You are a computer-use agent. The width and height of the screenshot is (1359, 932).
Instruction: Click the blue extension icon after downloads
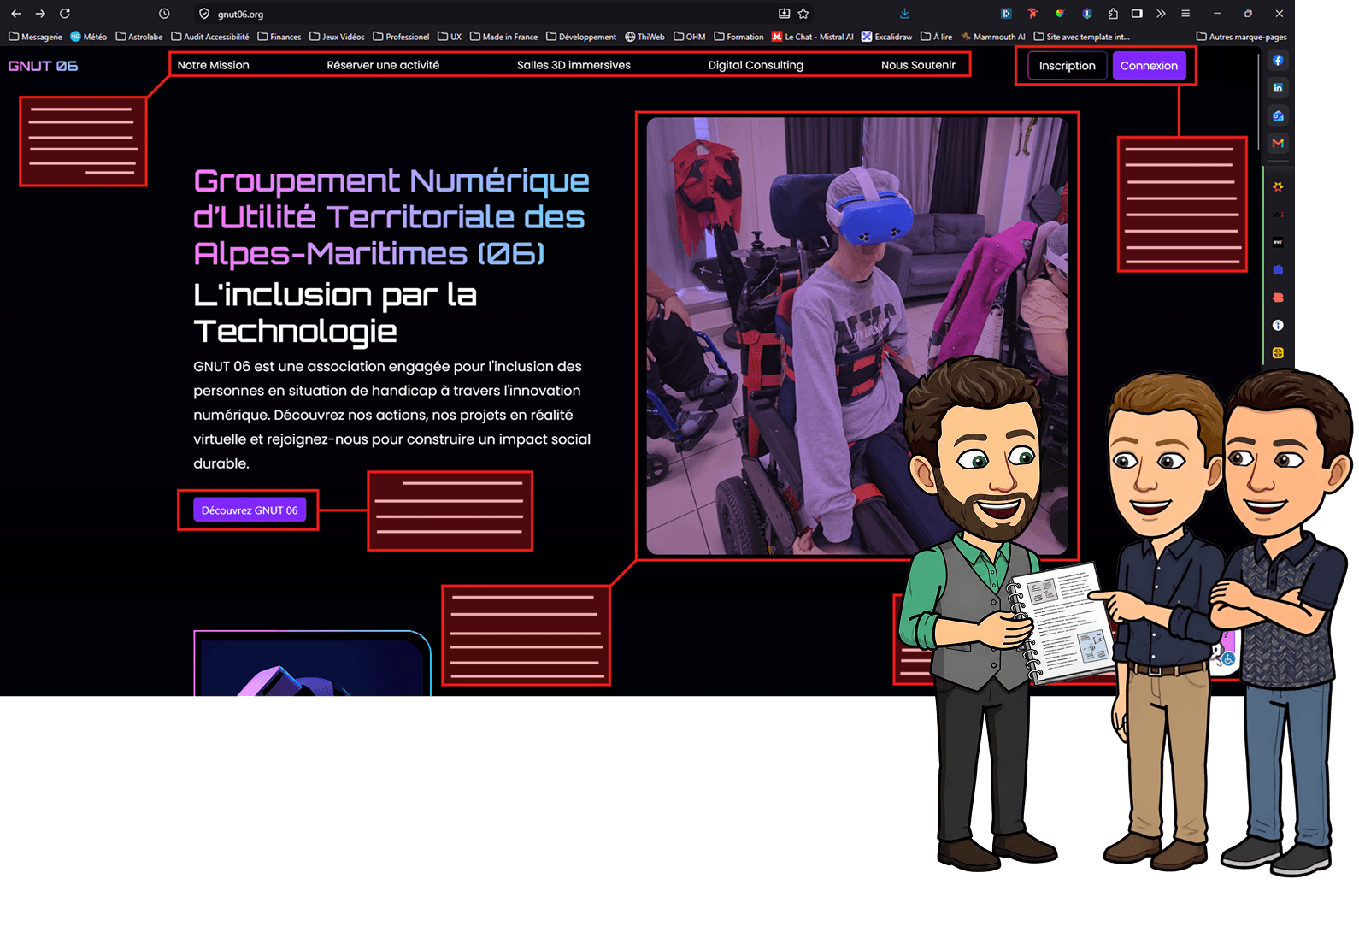tap(1006, 14)
